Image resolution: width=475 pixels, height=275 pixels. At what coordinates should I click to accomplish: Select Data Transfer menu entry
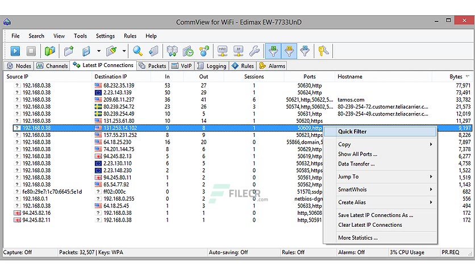pos(380,164)
